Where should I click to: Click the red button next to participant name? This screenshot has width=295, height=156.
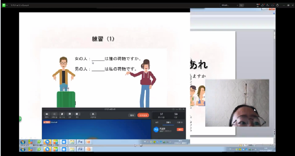pyautogui.click(x=180, y=130)
